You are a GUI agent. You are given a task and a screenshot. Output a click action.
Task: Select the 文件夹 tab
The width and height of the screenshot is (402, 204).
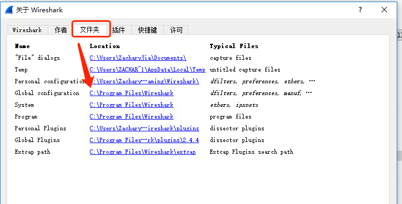point(90,29)
